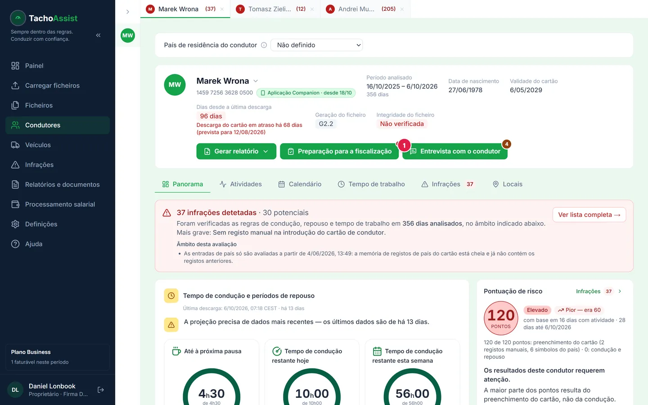Open Painel from the sidebar

[58, 66]
